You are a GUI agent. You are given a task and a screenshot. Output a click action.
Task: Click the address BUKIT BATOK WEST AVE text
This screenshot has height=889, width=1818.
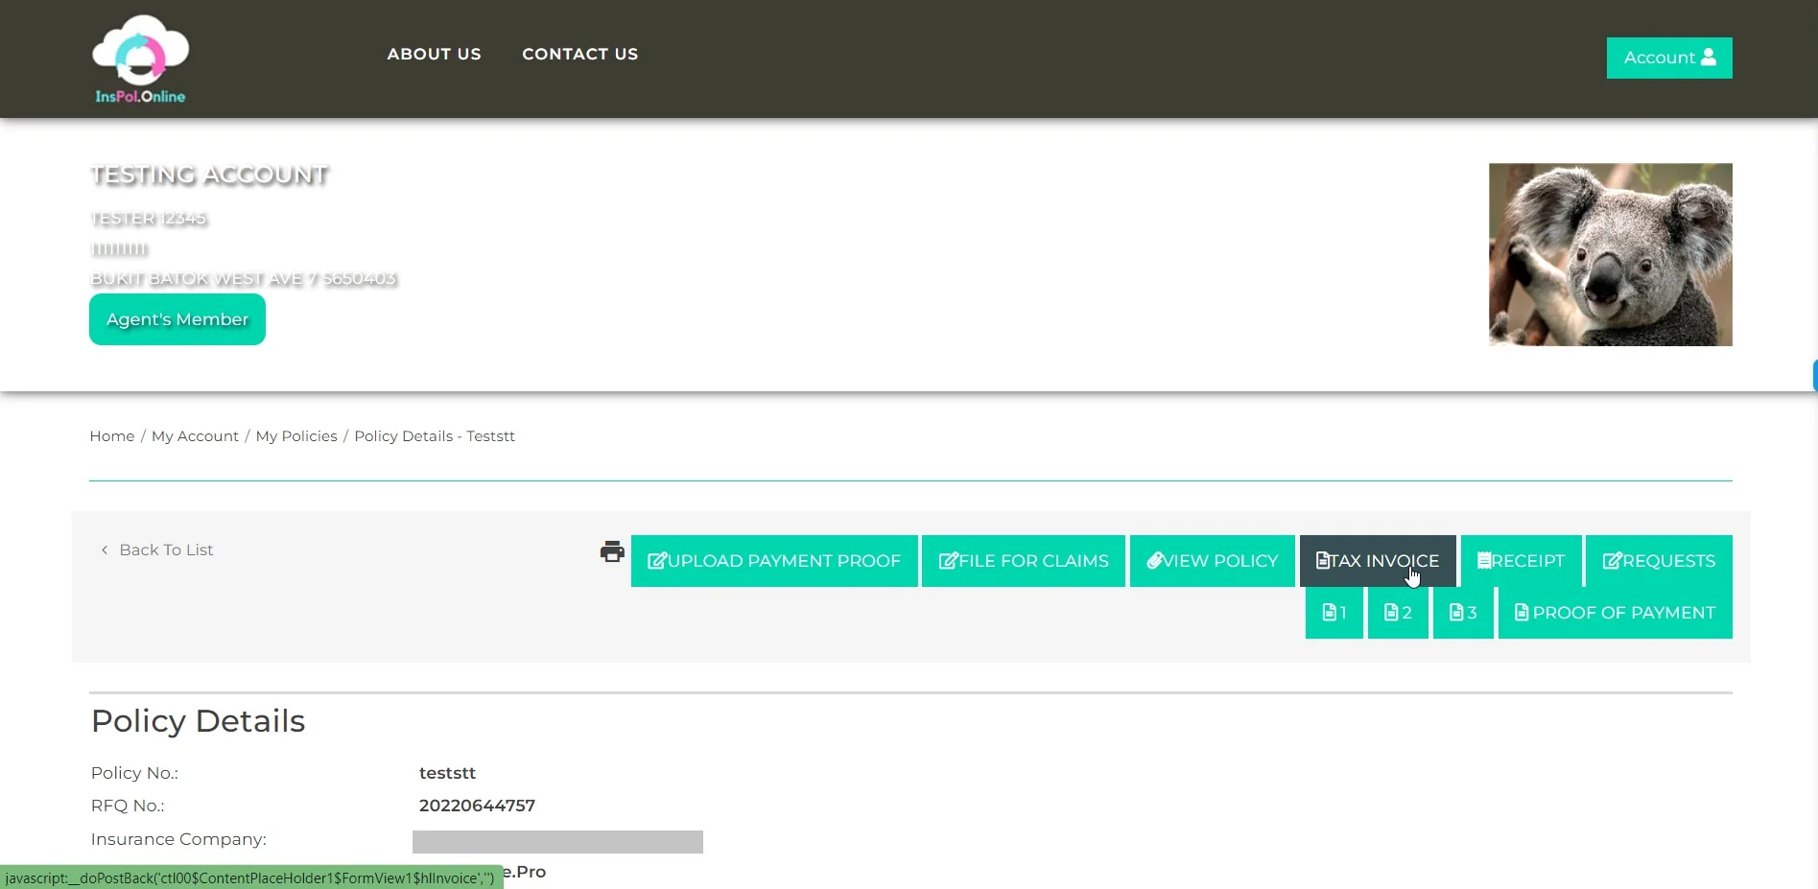coord(243,279)
